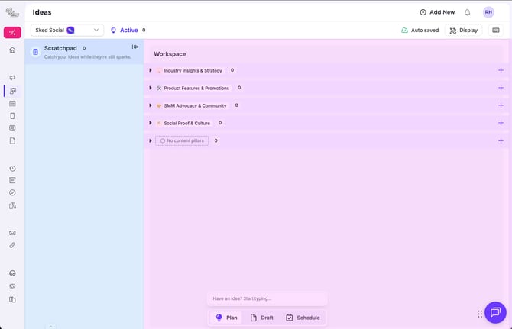This screenshot has width=512, height=329.
Task: Click the Scratchpad heading
Action: 60,48
